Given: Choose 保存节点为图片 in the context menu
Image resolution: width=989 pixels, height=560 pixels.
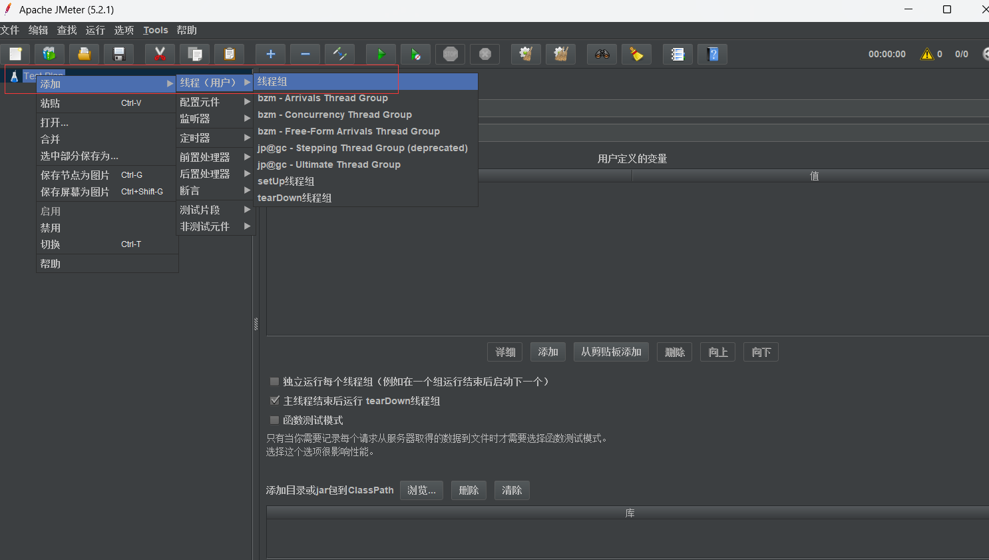Looking at the screenshot, I should 106,175.
